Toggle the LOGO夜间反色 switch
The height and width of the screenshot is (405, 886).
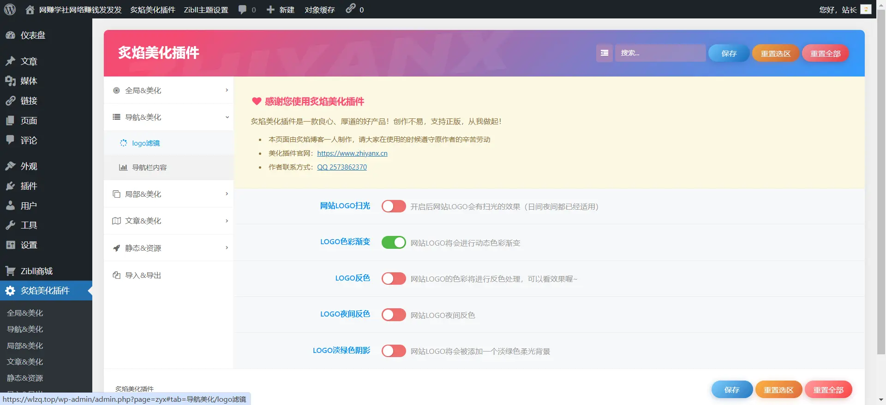coord(394,315)
